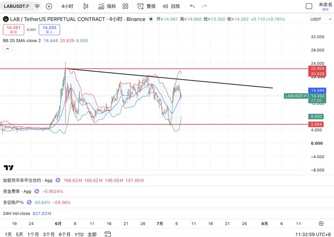334x237 pixels.
Task: Select the 40.64% long accounts value
Action: pyautogui.click(x=43, y=202)
